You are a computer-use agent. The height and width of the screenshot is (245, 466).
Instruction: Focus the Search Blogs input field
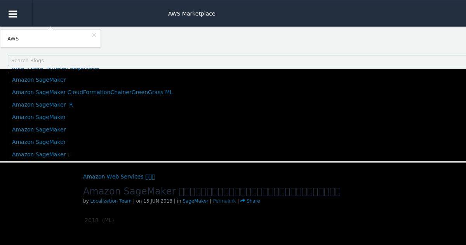(237, 60)
